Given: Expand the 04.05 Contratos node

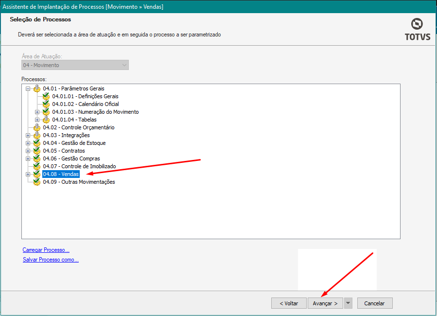Looking at the screenshot, I should point(28,151).
